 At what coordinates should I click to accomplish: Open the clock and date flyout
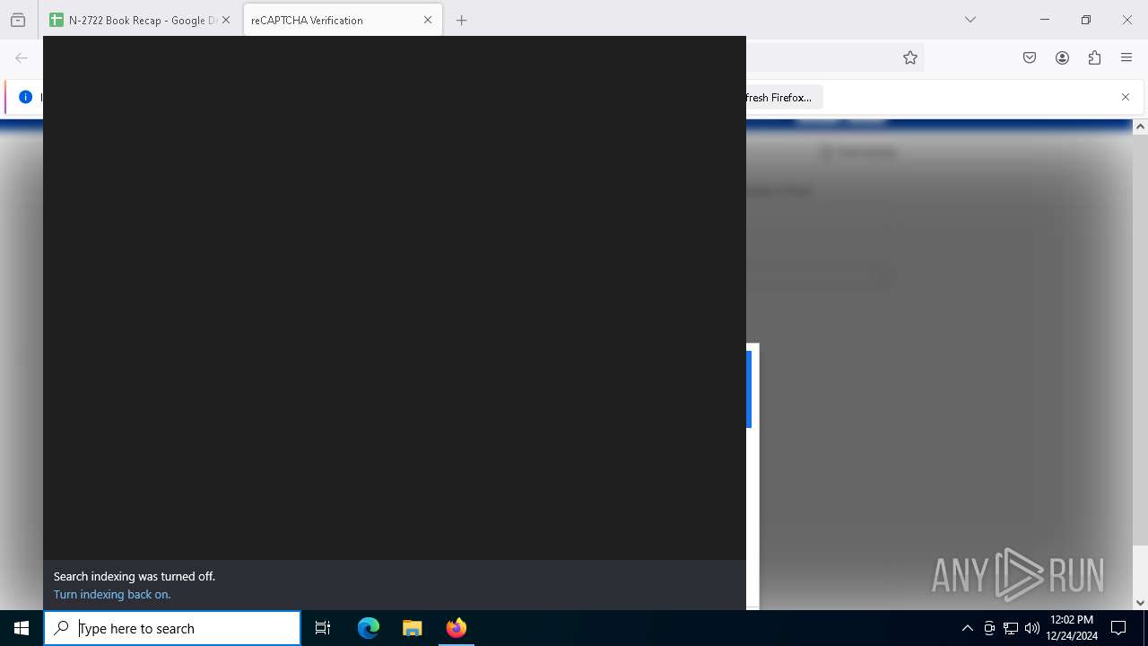[x=1072, y=628]
